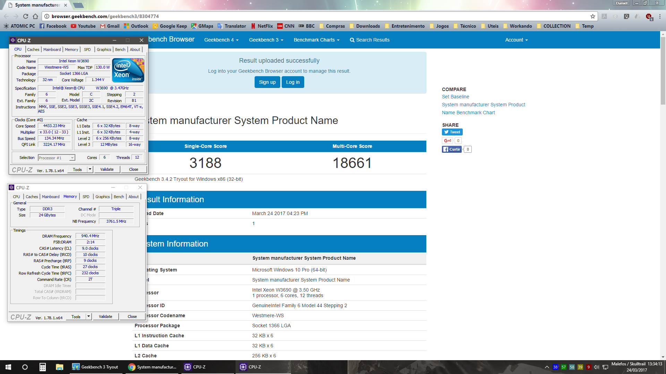Open Bench tab in bottom CPU-Z window
Image resolution: width=666 pixels, height=374 pixels.
[119, 197]
